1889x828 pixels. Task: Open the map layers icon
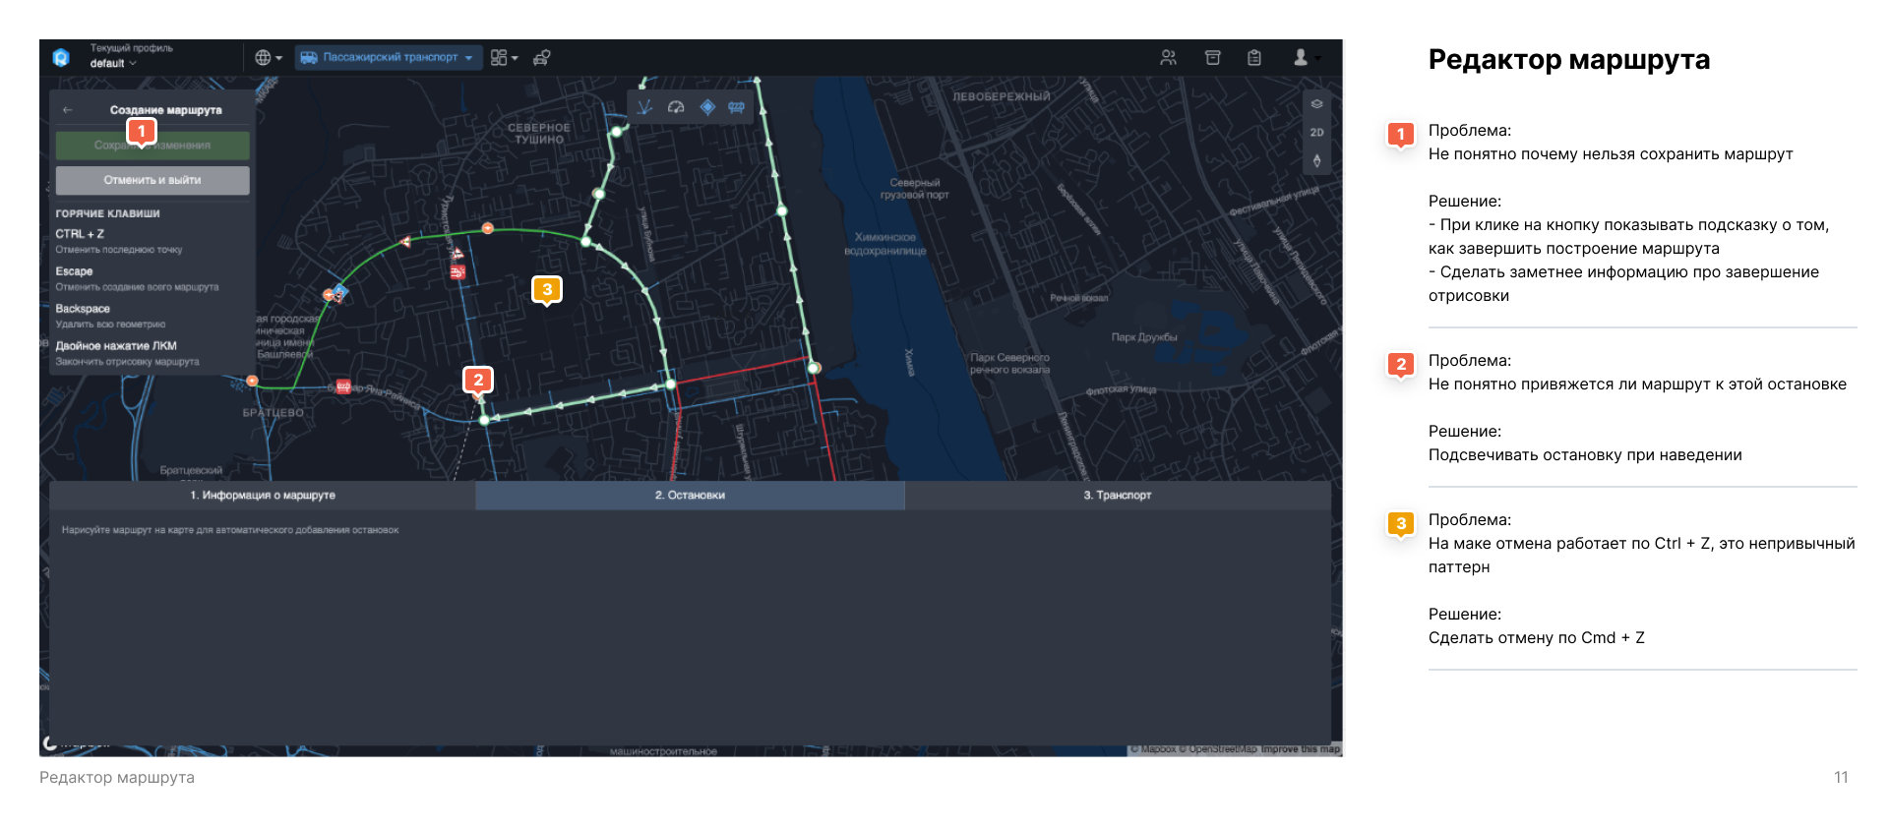point(1316,104)
